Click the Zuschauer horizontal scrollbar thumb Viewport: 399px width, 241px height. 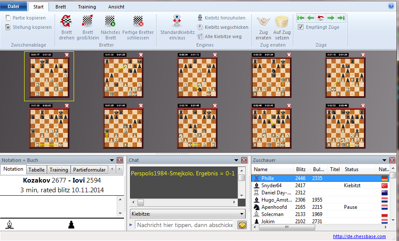click(x=287, y=227)
